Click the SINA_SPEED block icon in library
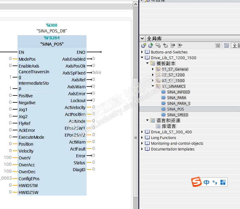The image size is (240, 209). [164, 115]
